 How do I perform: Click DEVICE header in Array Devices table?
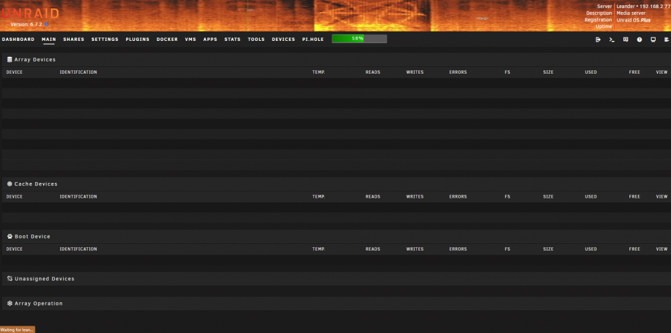(x=15, y=72)
